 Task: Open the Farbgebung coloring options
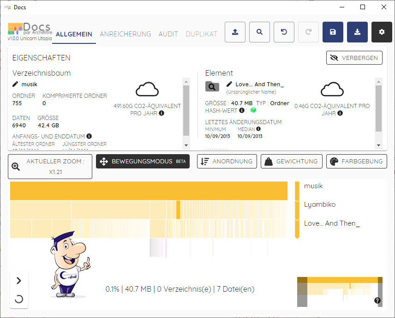point(356,162)
